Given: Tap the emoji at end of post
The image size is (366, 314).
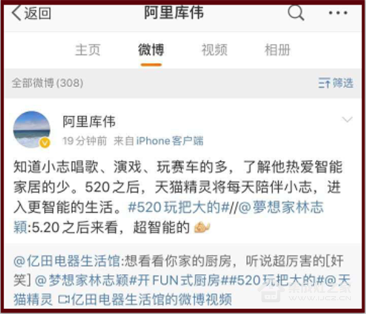Looking at the screenshot, I should (202, 227).
